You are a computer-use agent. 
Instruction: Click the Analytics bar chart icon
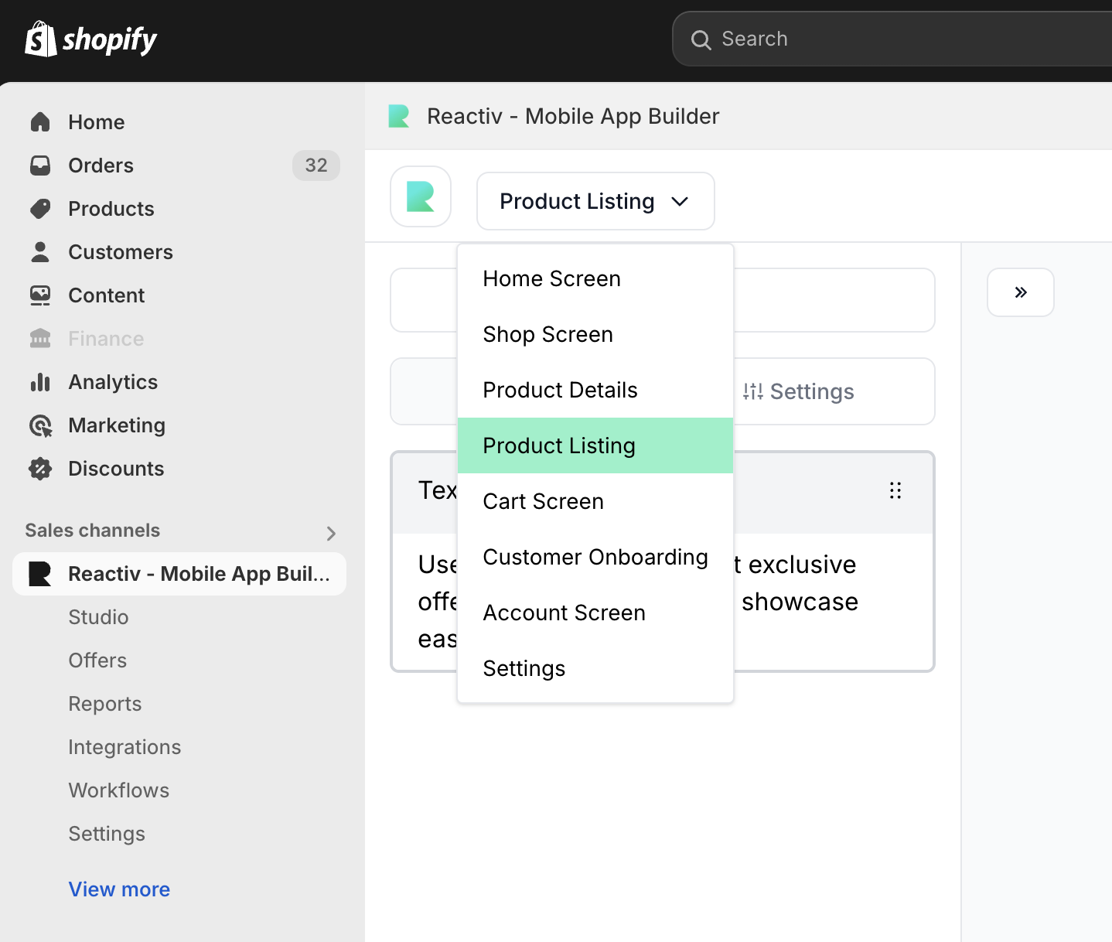pyautogui.click(x=40, y=382)
